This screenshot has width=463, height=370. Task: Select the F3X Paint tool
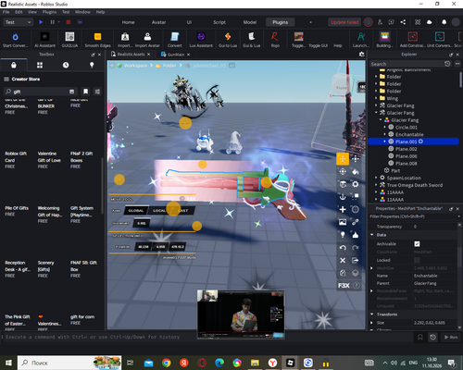click(x=356, y=171)
